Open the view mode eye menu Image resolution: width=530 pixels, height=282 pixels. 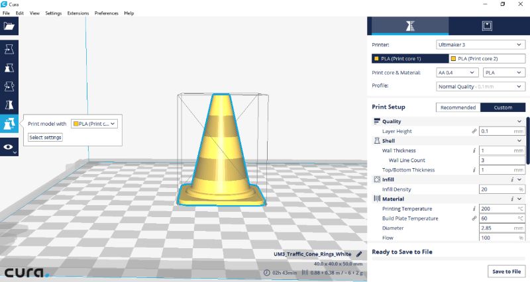click(x=9, y=147)
